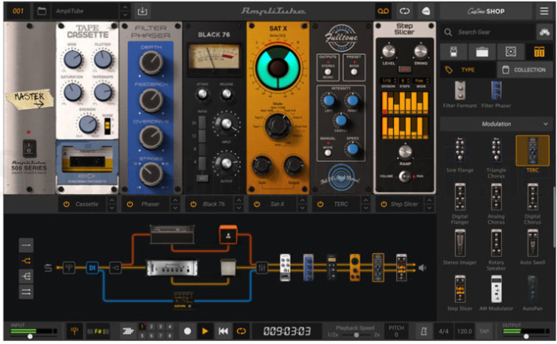557x344 pixels.
Task: Step Phaser slot preset arrows
Action: (175, 204)
